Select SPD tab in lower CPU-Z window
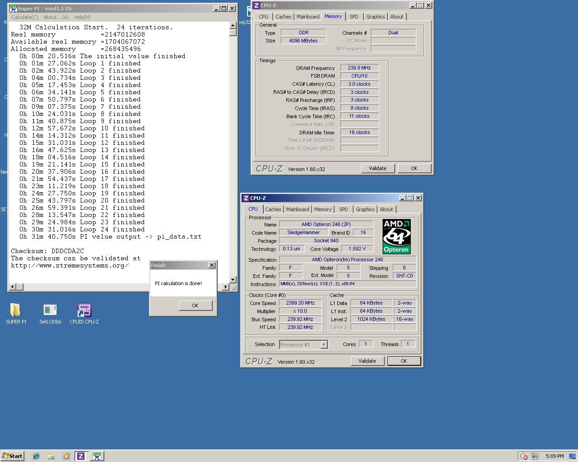The image size is (578, 462). (344, 209)
